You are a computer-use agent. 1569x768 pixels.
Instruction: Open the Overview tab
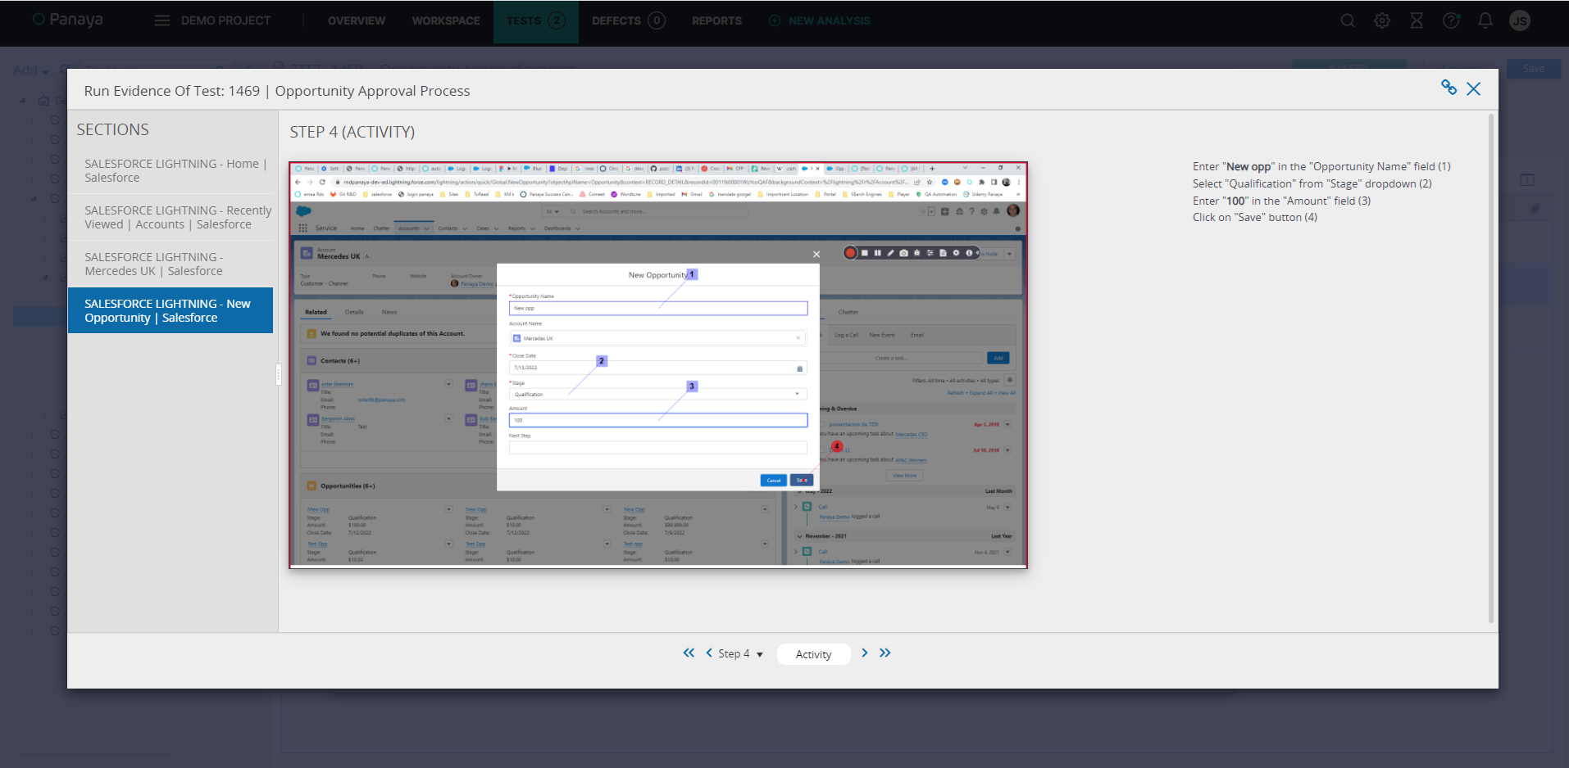357,20
